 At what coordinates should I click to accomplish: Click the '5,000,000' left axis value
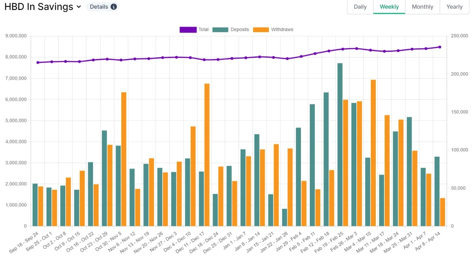16,120
